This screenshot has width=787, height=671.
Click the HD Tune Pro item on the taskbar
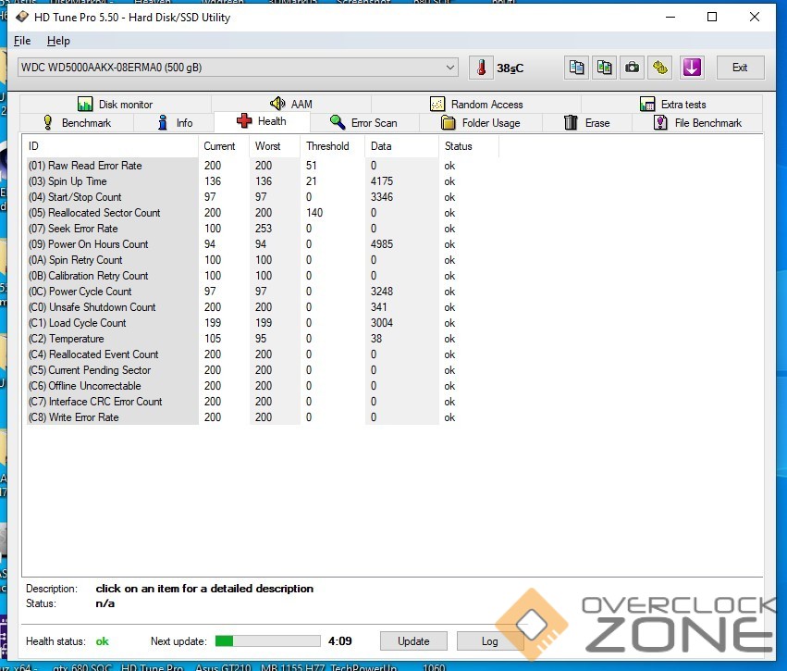[x=152, y=666]
